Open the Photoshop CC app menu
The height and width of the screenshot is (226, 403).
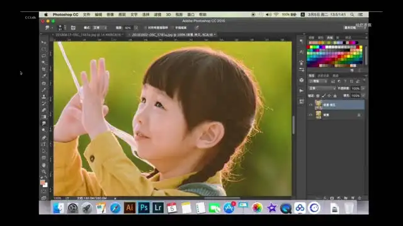(65, 14)
